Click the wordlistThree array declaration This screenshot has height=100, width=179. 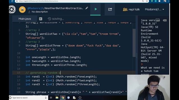73,47
